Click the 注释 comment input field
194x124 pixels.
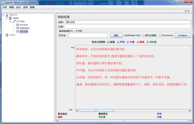point(128,27)
